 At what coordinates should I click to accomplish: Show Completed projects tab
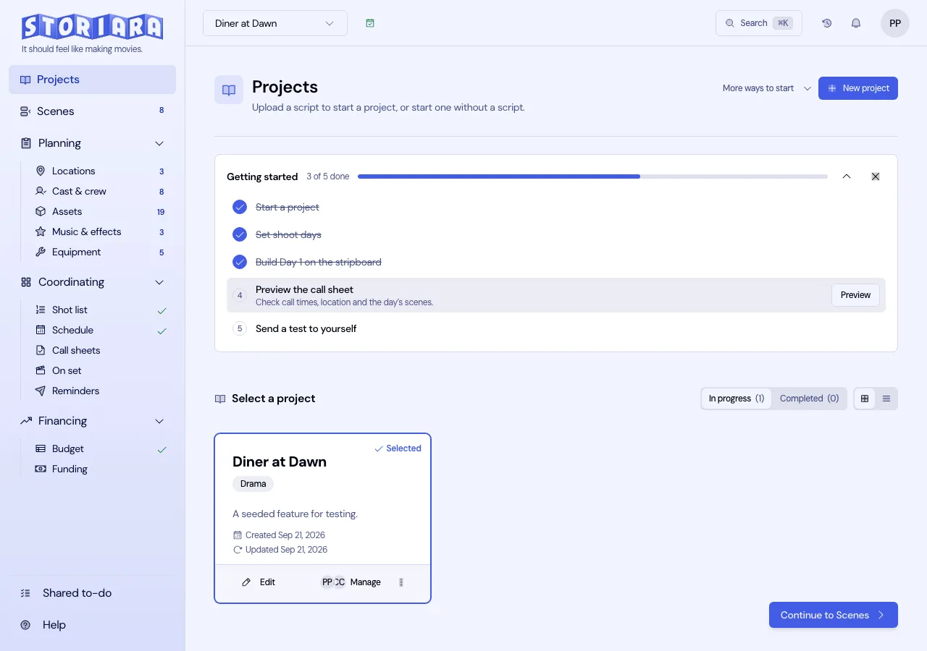click(810, 399)
